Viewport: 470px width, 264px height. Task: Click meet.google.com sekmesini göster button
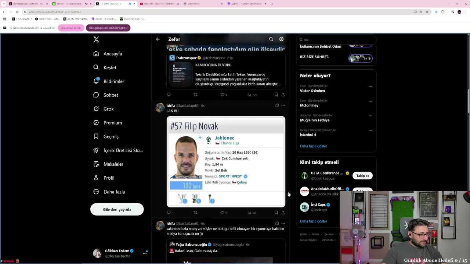click(108, 28)
